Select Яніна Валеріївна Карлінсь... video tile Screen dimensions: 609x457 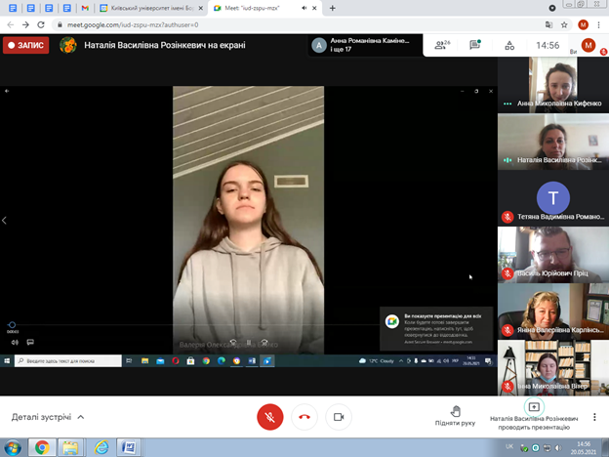(x=553, y=312)
